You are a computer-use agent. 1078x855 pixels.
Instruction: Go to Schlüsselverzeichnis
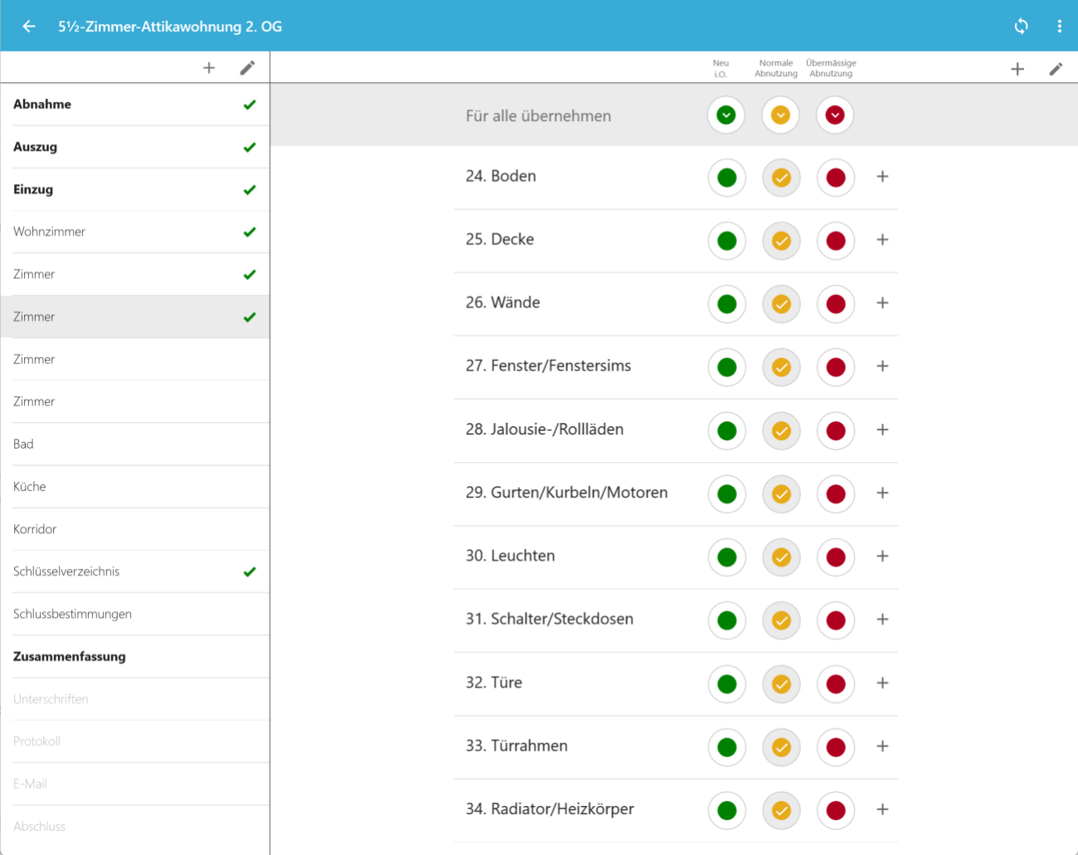[135, 571]
